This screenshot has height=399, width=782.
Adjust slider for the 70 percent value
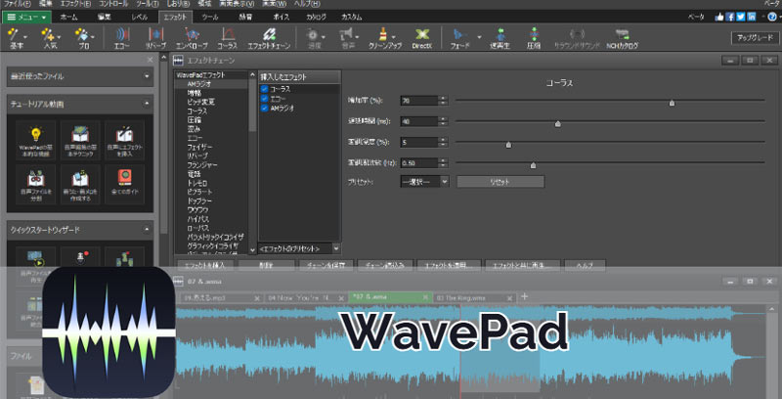(x=672, y=103)
